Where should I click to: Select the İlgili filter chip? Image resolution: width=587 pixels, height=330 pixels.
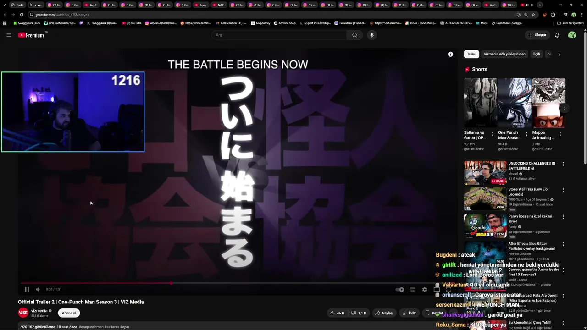(536, 54)
